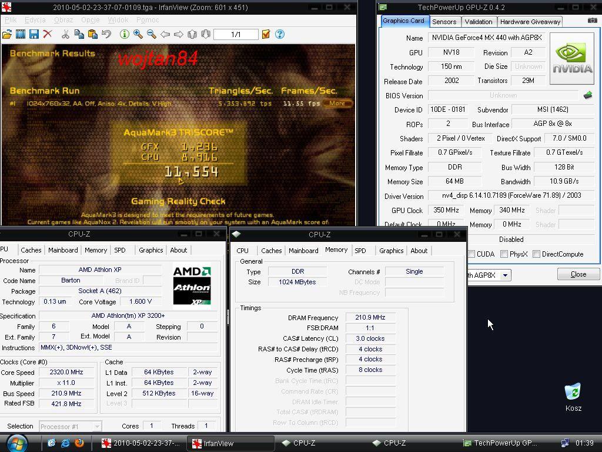Open the Kosz recycle bin desktop icon
The width and height of the screenshot is (602, 452).
tap(573, 397)
